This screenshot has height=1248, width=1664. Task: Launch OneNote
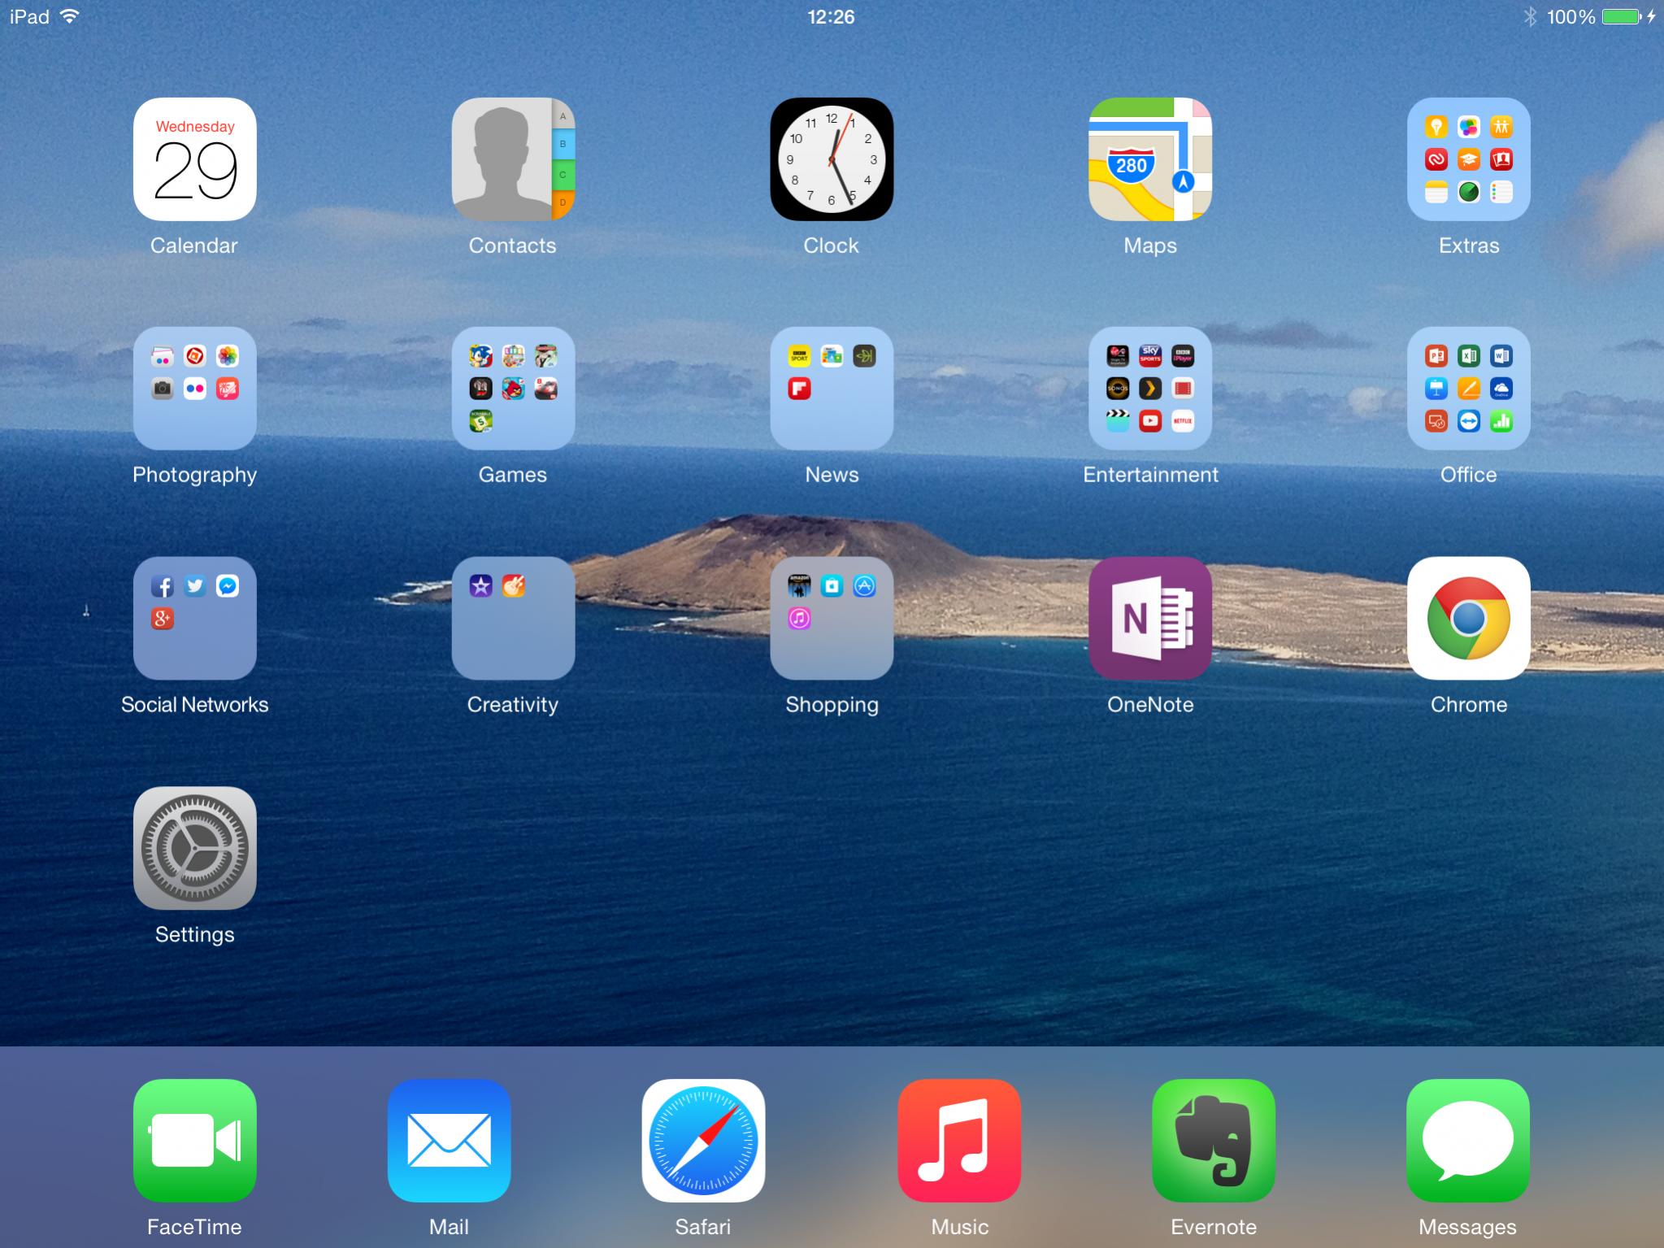1150,618
